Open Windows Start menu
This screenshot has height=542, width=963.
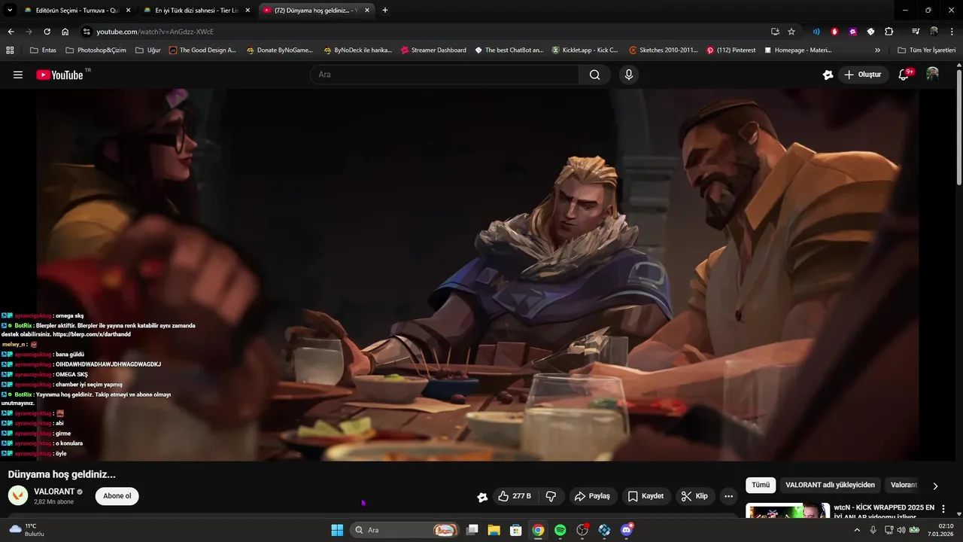point(337,530)
